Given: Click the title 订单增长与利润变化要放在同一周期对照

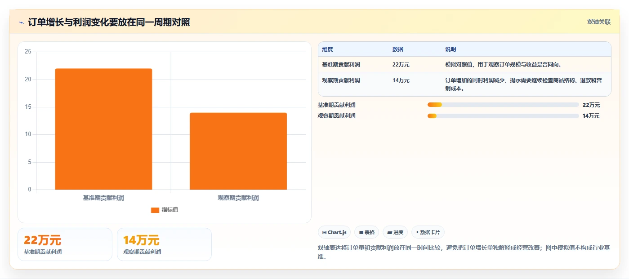Looking at the screenshot, I should pyautogui.click(x=109, y=22).
